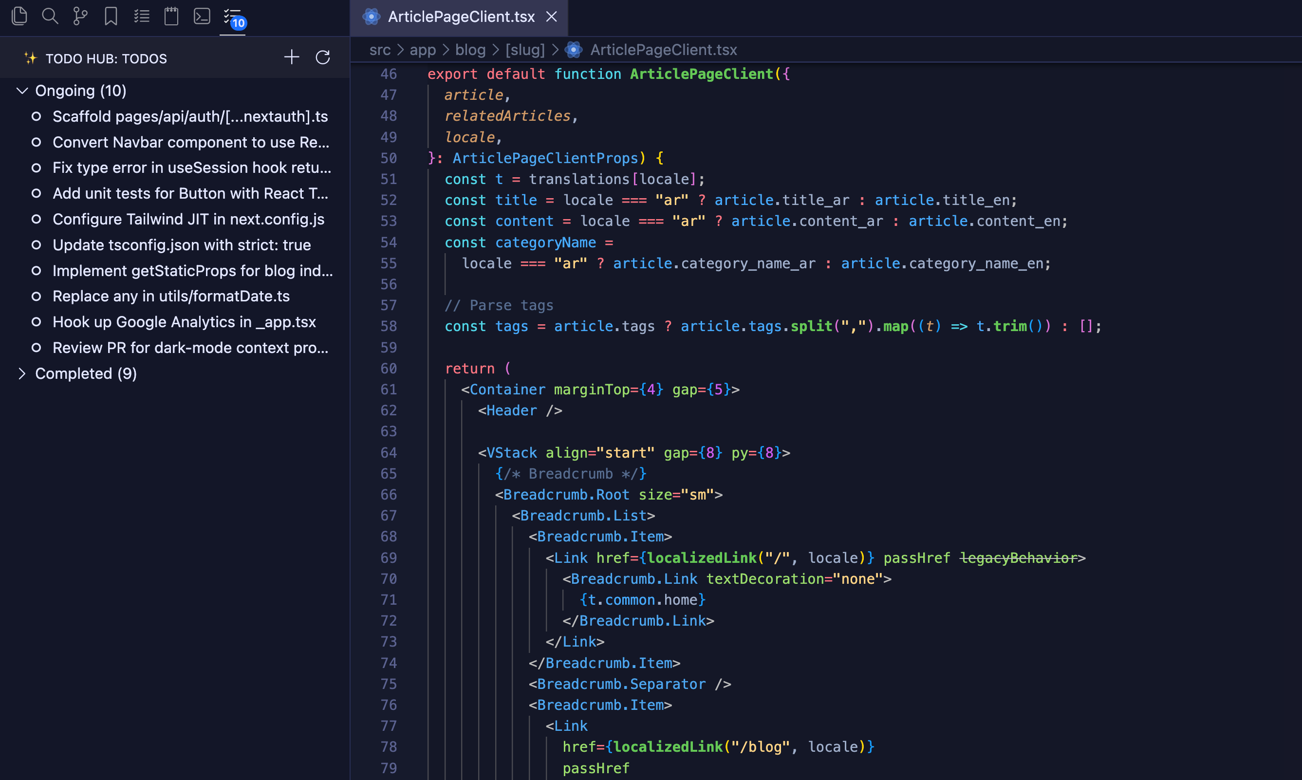
Task: Collapse the Ongoing (10) section
Action: click(22, 91)
